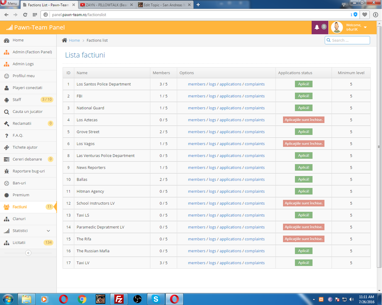
Task: Click the ad blocker shield icon
Action: click(x=355, y=15)
